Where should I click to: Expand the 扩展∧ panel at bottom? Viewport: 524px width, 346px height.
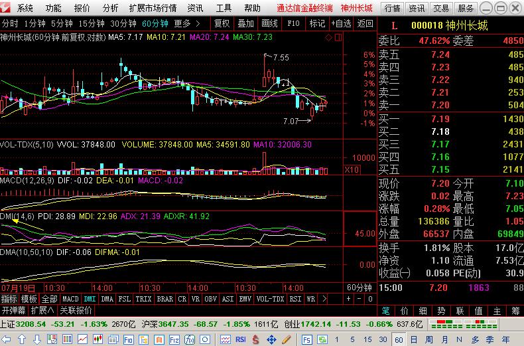[x=43, y=310]
